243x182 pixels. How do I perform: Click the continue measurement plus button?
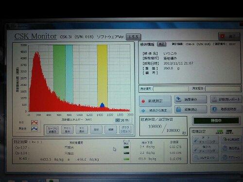(x=155, y=111)
